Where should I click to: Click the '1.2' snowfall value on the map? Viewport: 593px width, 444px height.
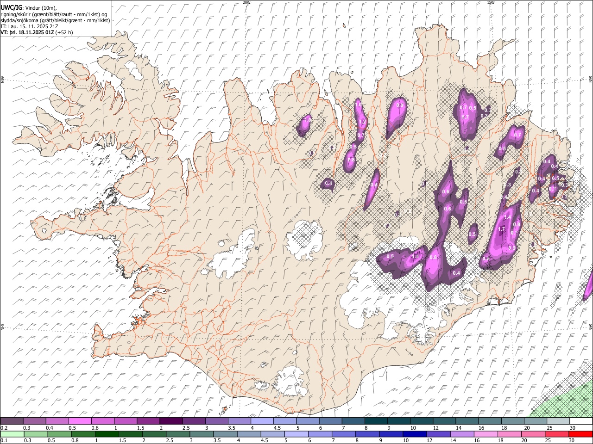(x=362, y=122)
